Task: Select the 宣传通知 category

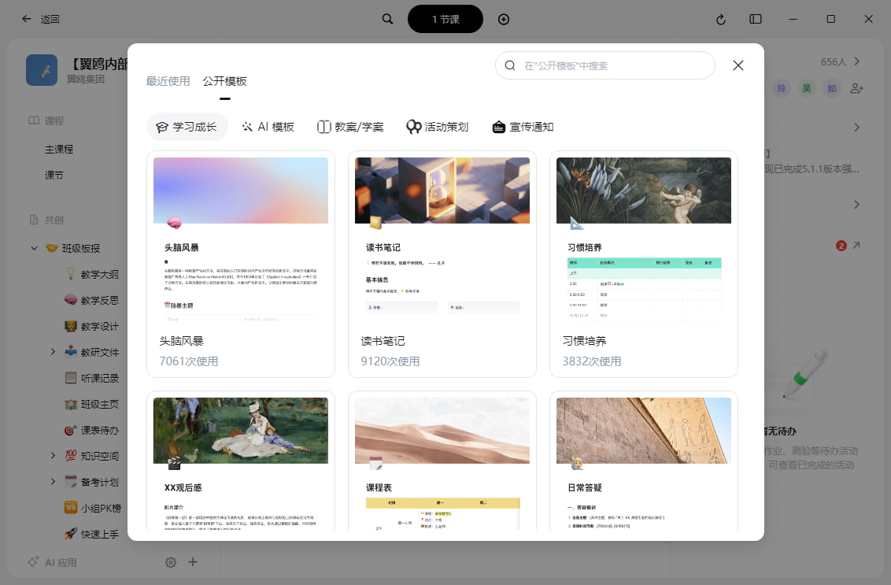Action: click(523, 127)
